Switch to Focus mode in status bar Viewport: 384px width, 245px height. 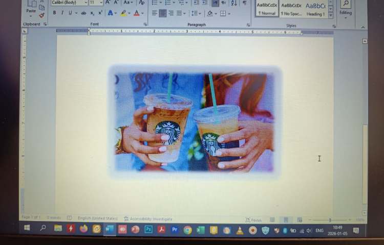tap(254, 219)
